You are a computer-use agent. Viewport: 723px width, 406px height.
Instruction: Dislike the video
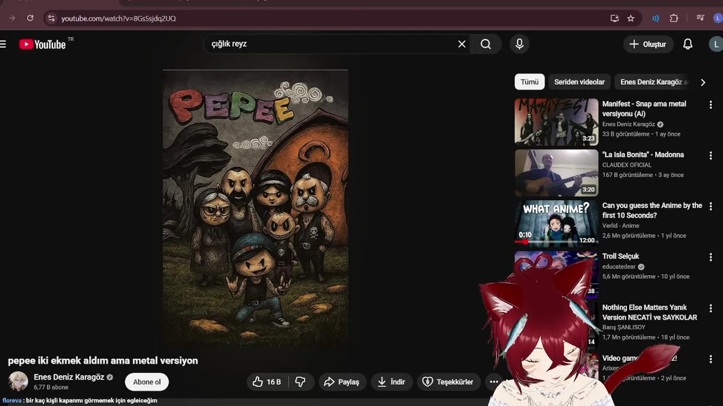coord(300,382)
